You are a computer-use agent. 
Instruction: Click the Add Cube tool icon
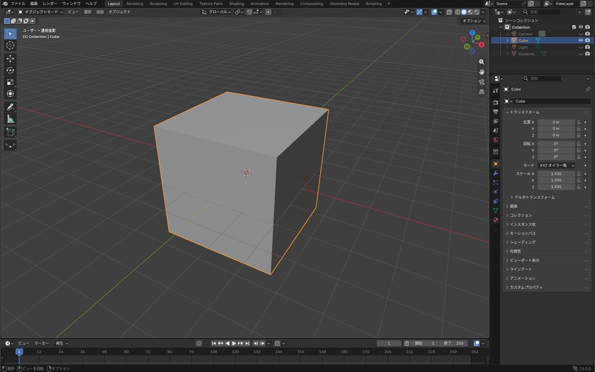pos(10,132)
